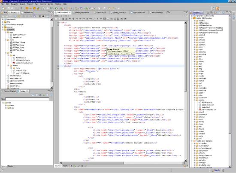
Task: Switch to Firefox preview tab below editor
Action: click(66, 166)
